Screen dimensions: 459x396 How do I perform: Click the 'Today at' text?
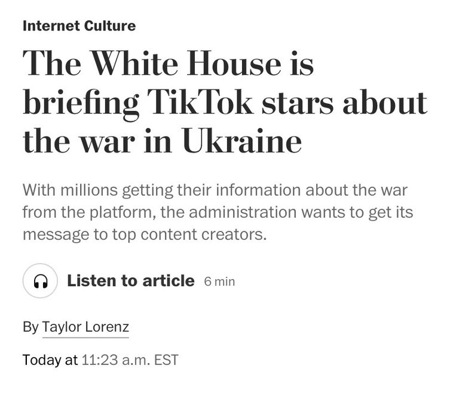[x=50, y=360]
